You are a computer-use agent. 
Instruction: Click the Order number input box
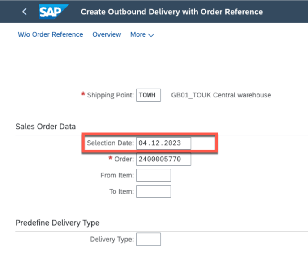tap(163, 159)
